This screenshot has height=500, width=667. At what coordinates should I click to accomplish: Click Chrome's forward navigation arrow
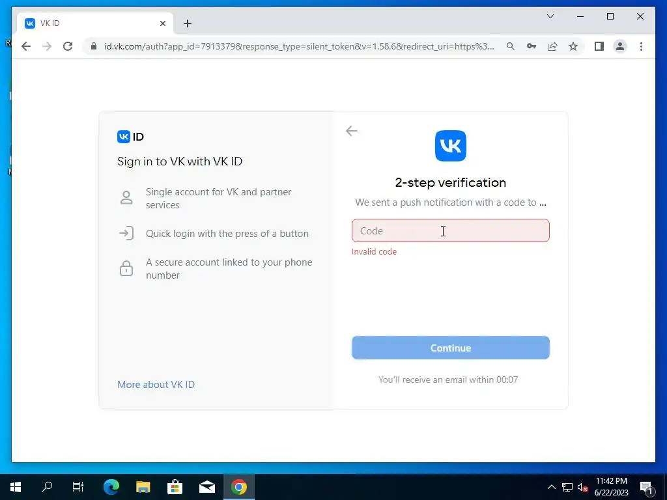(47, 46)
